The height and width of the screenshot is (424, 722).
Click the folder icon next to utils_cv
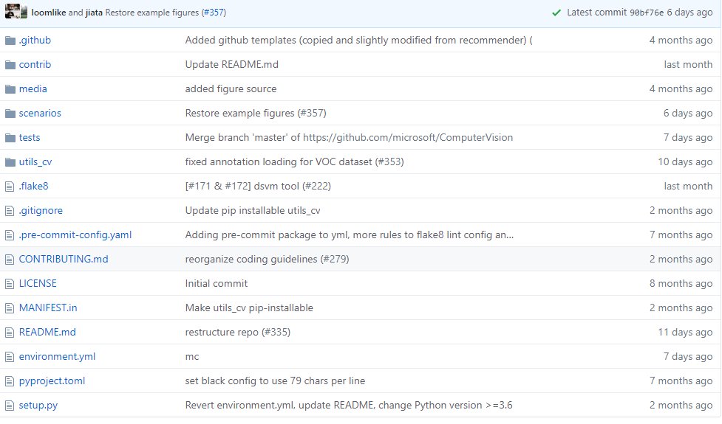tap(10, 162)
